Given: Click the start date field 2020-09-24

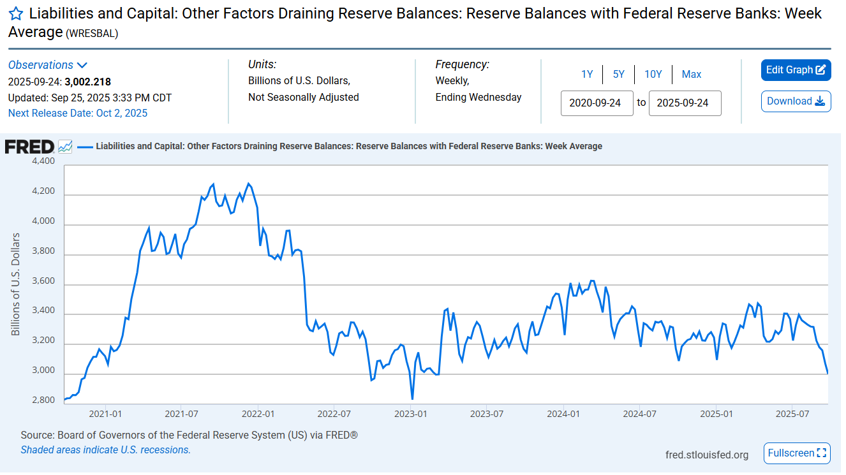Looking at the screenshot, I should click(597, 103).
